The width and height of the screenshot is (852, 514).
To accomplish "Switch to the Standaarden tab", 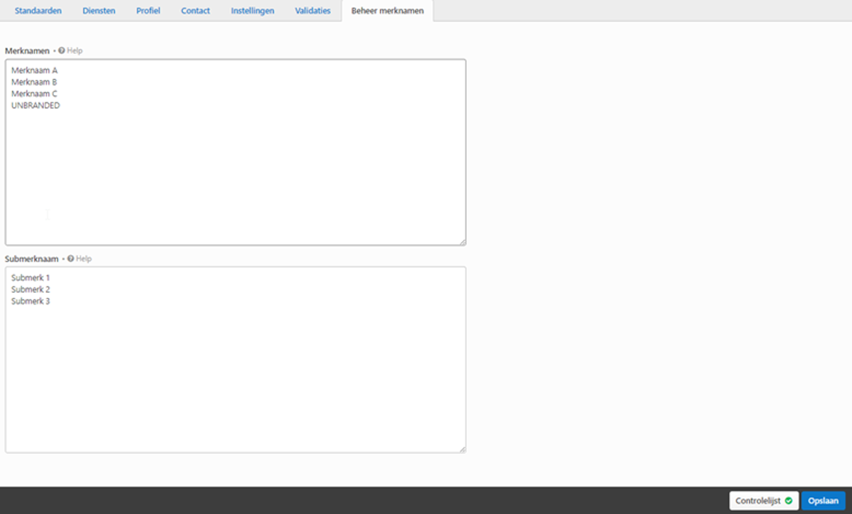I will click(x=36, y=10).
